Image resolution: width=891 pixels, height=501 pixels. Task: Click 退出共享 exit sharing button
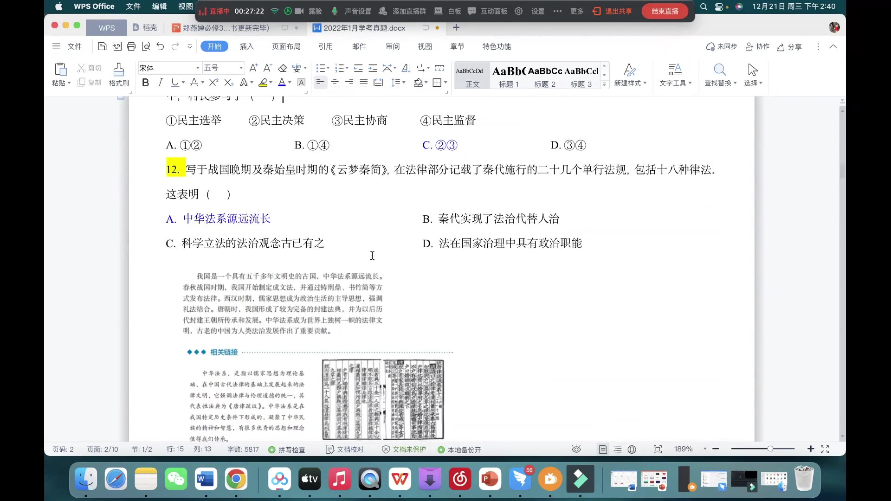[x=613, y=11]
